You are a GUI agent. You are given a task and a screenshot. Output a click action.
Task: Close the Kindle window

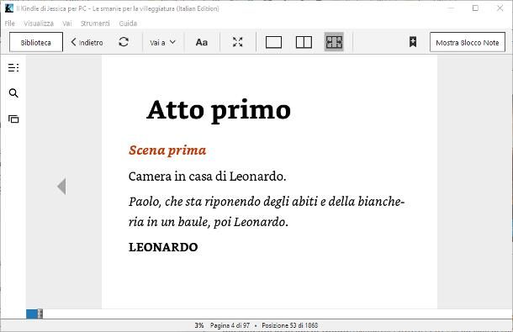point(500,8)
